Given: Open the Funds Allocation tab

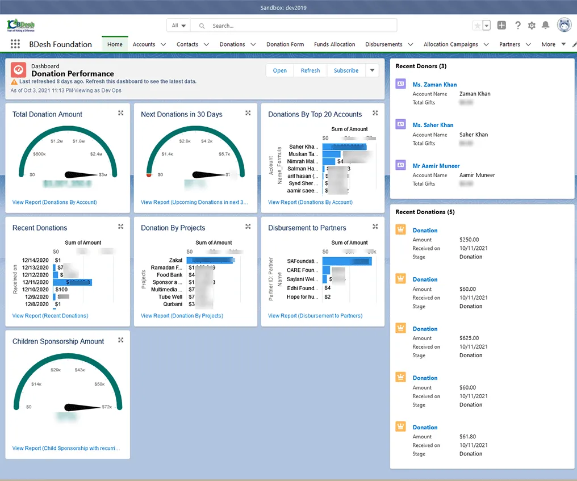Looking at the screenshot, I should pos(335,44).
